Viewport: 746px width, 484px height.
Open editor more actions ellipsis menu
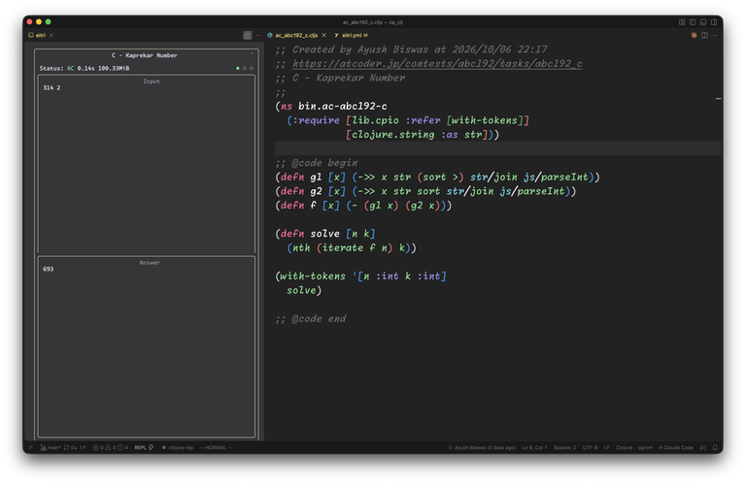tap(715, 35)
